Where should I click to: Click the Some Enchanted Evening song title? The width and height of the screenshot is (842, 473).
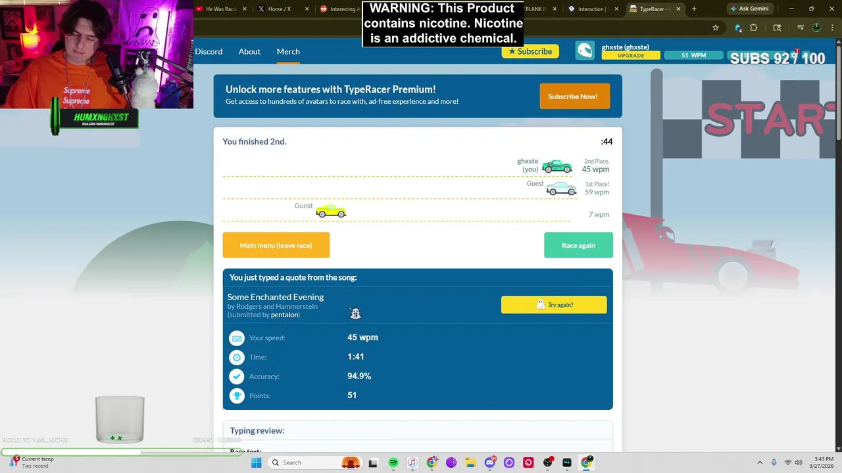click(x=276, y=297)
